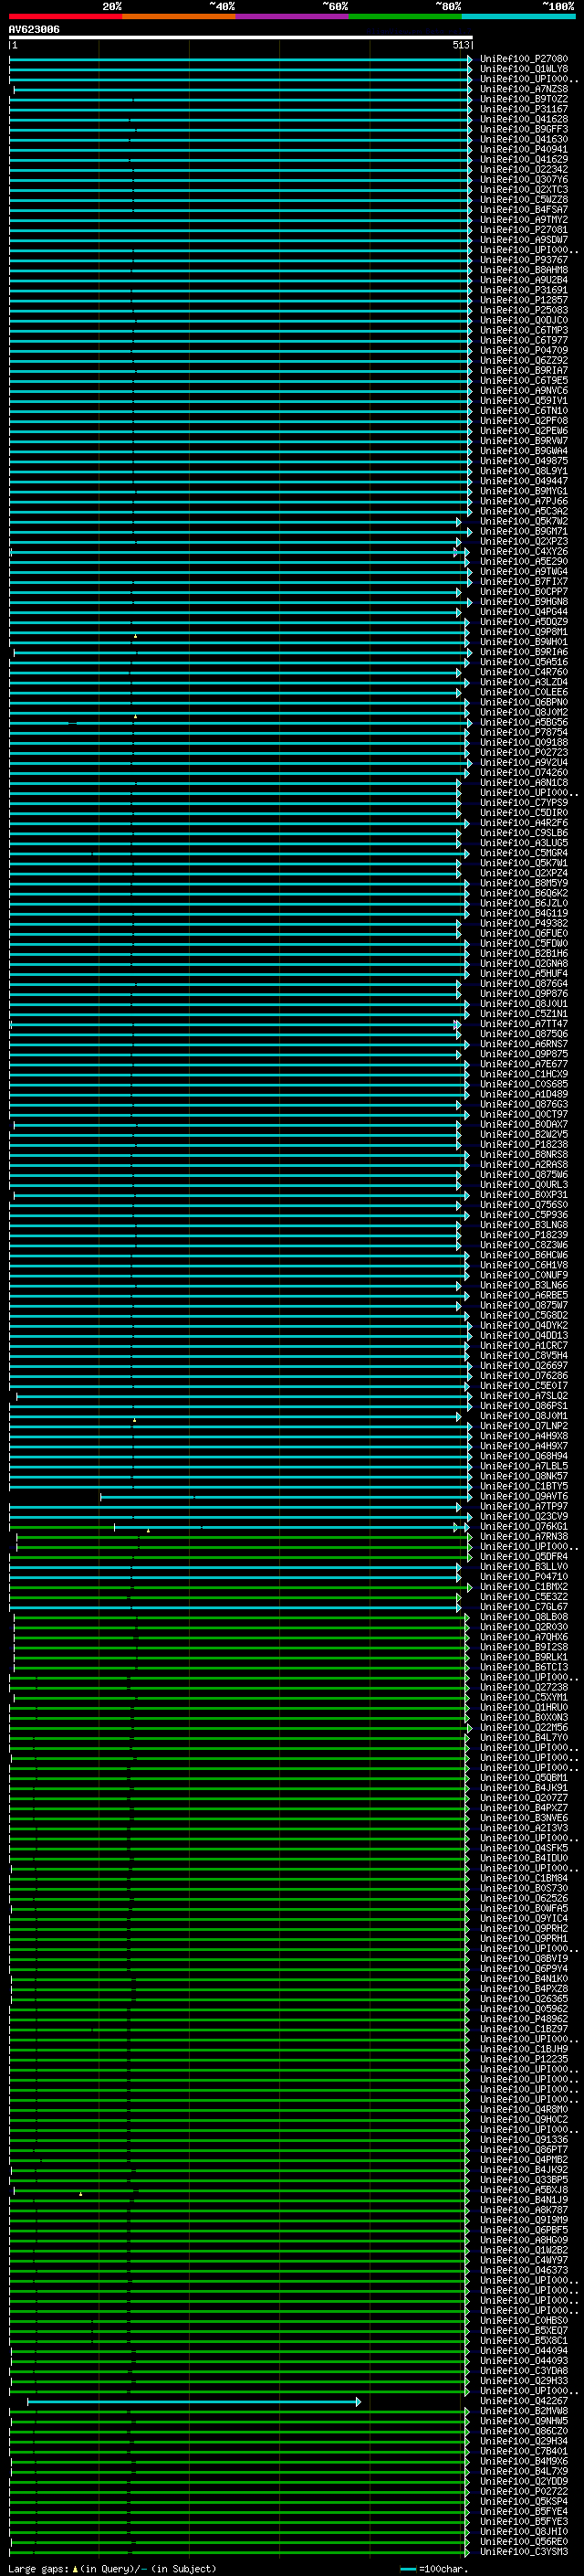The image size is (584, 2576).
Task: Select the UniRef100_P12857 label
Action: 523,300
